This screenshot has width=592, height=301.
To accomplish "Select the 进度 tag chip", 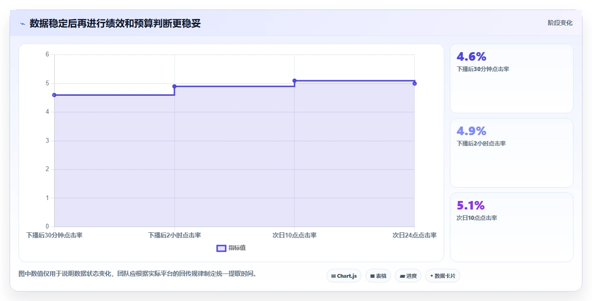I will click(408, 276).
